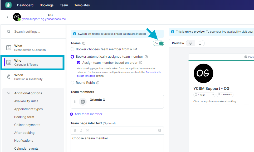Click the OG profile avatar in header
254x152 pixels.
pyautogui.click(x=17, y=17)
